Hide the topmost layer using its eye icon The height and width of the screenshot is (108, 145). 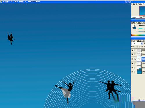click(x=132, y=50)
